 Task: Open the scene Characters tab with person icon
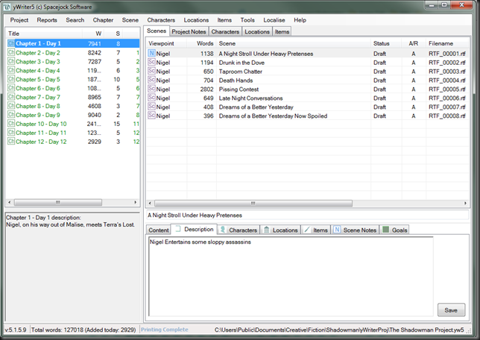click(x=239, y=230)
